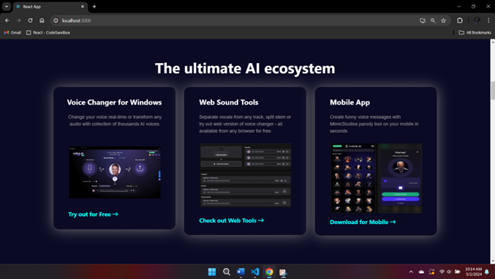495x279 pixels.
Task: Bookmark this page with the star
Action: pos(444,21)
